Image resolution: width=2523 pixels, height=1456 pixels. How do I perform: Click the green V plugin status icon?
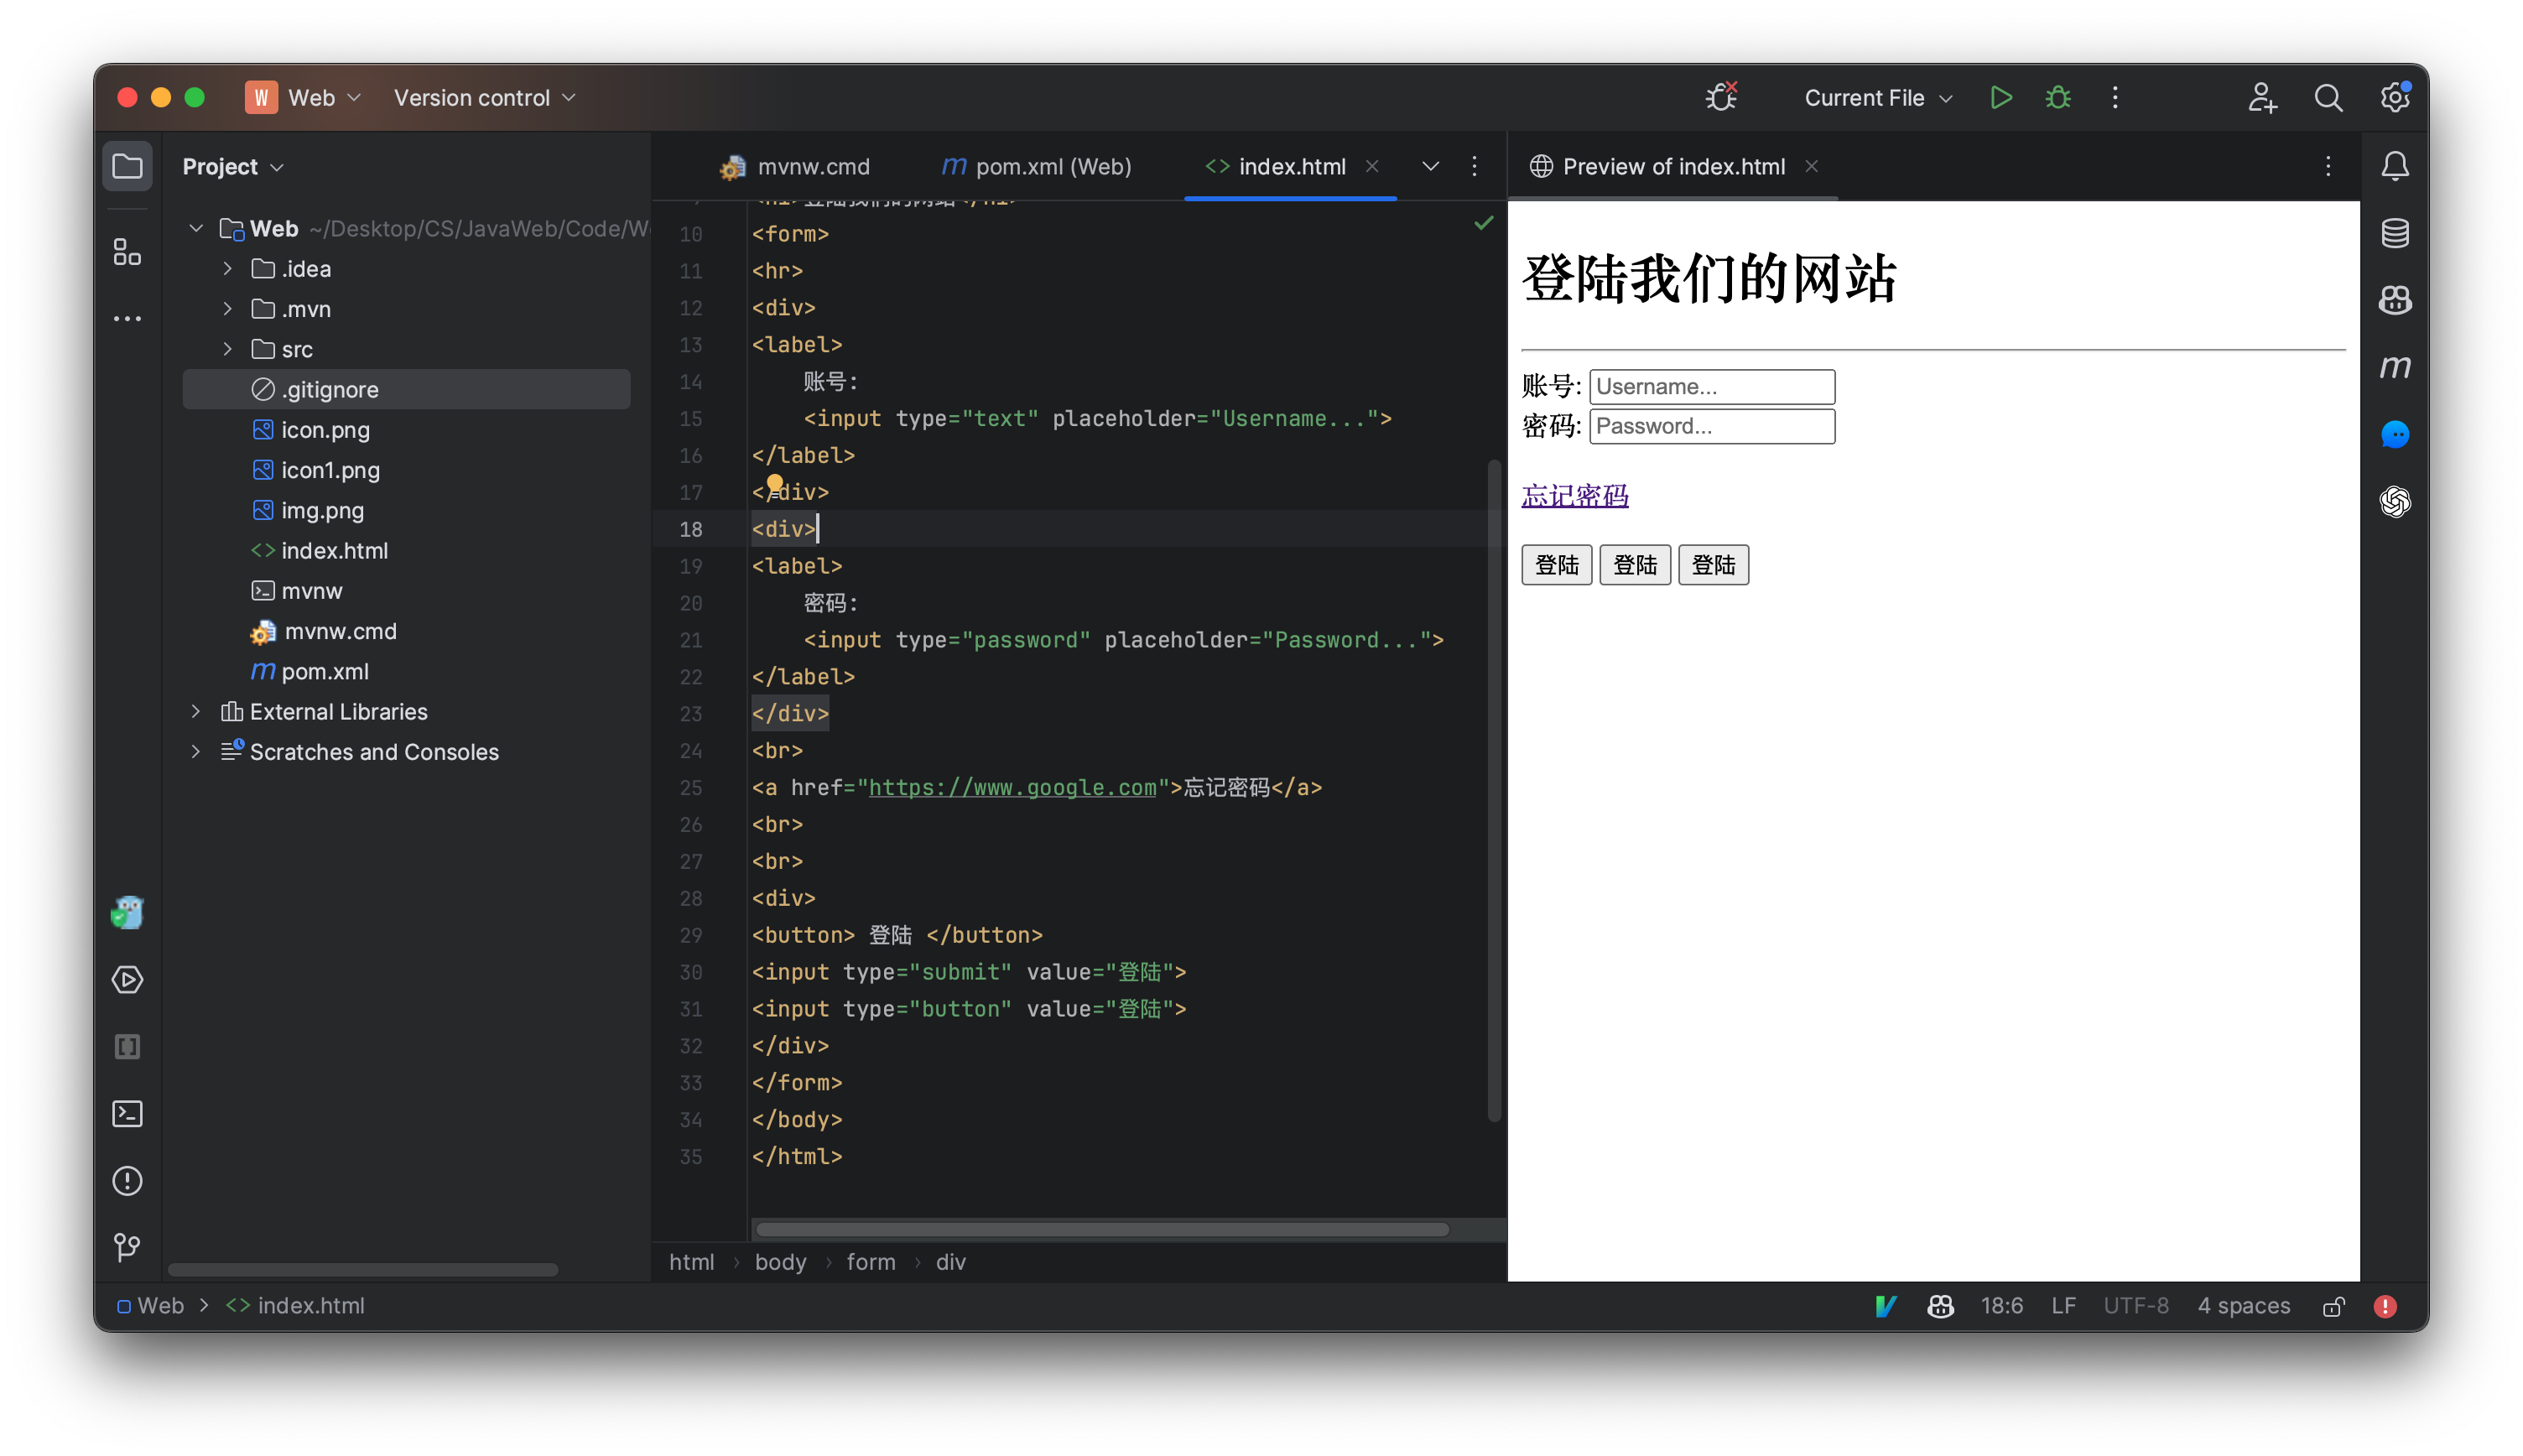[x=1885, y=1306]
